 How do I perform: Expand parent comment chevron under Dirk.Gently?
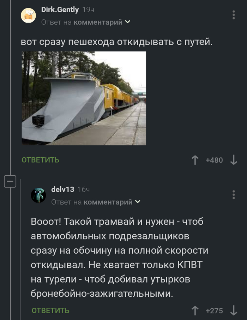[128, 22]
